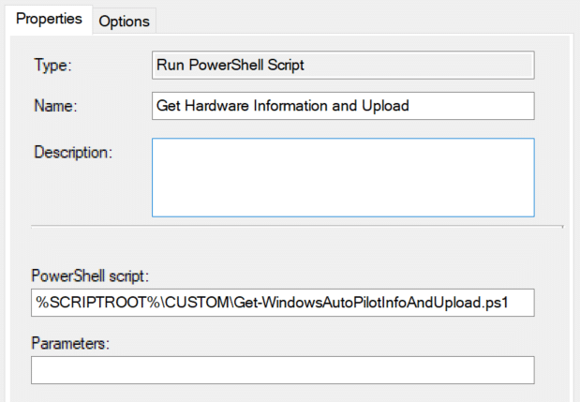Select the Properties tab
This screenshot has width=580, height=402.
coord(49,19)
